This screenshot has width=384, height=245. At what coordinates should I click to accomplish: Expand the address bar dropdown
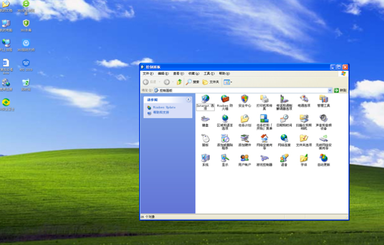point(330,91)
